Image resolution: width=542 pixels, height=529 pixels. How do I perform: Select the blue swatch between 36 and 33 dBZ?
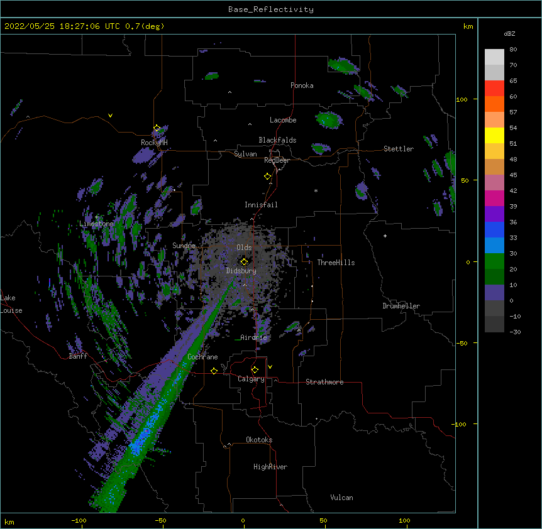click(x=494, y=229)
